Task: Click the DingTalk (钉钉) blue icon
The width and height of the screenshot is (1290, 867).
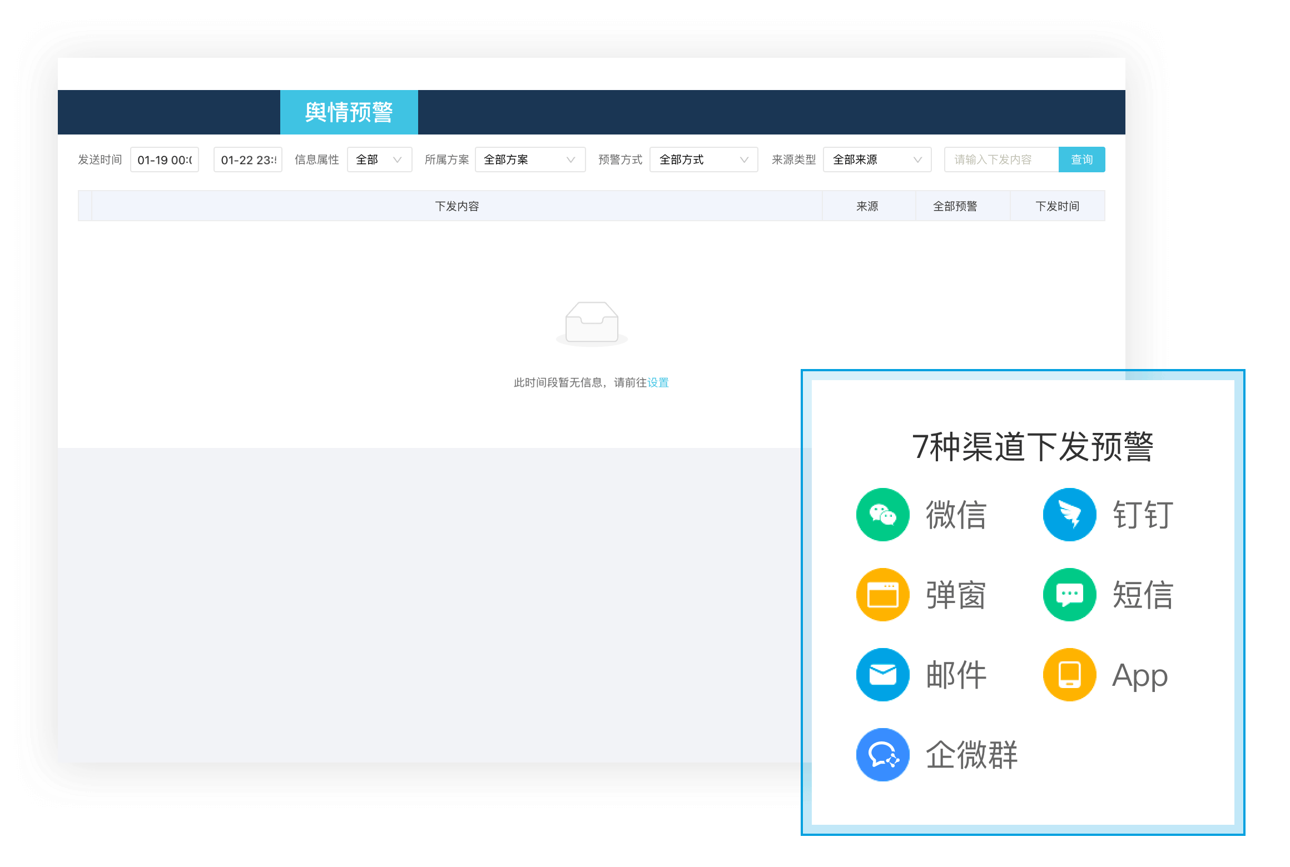Action: tap(1069, 514)
